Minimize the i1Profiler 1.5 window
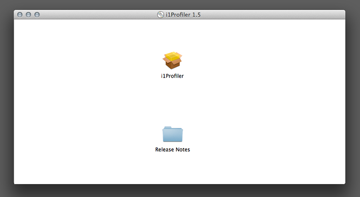This screenshot has height=197, width=360. coord(28,15)
